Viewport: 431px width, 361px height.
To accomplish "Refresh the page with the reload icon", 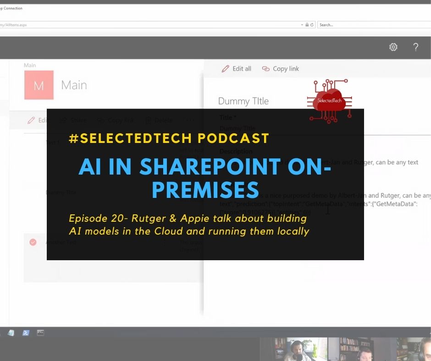I will [312, 25].
